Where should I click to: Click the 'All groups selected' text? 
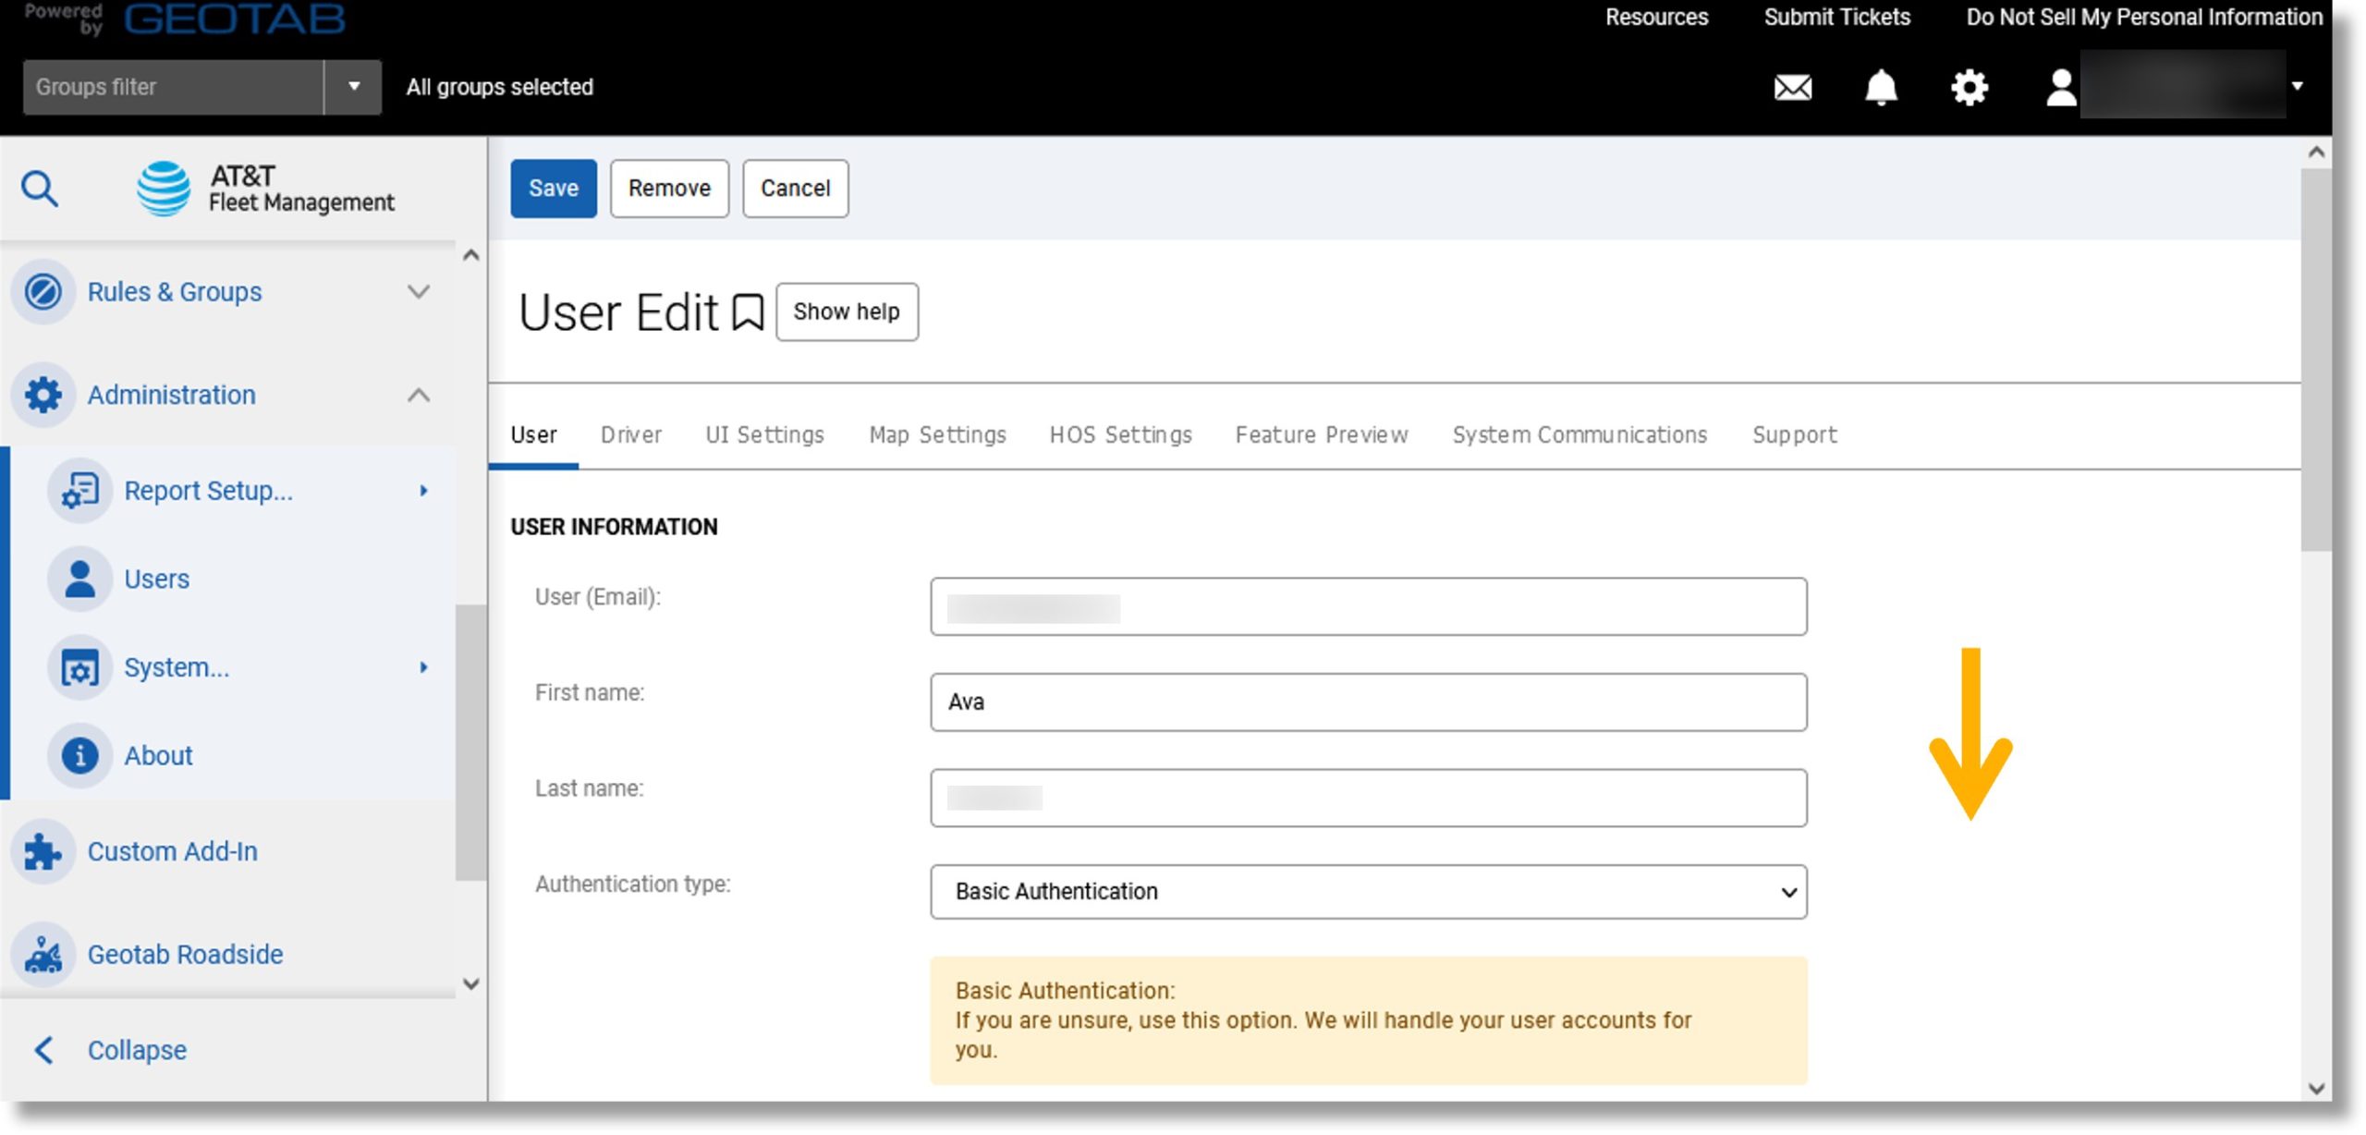point(500,87)
